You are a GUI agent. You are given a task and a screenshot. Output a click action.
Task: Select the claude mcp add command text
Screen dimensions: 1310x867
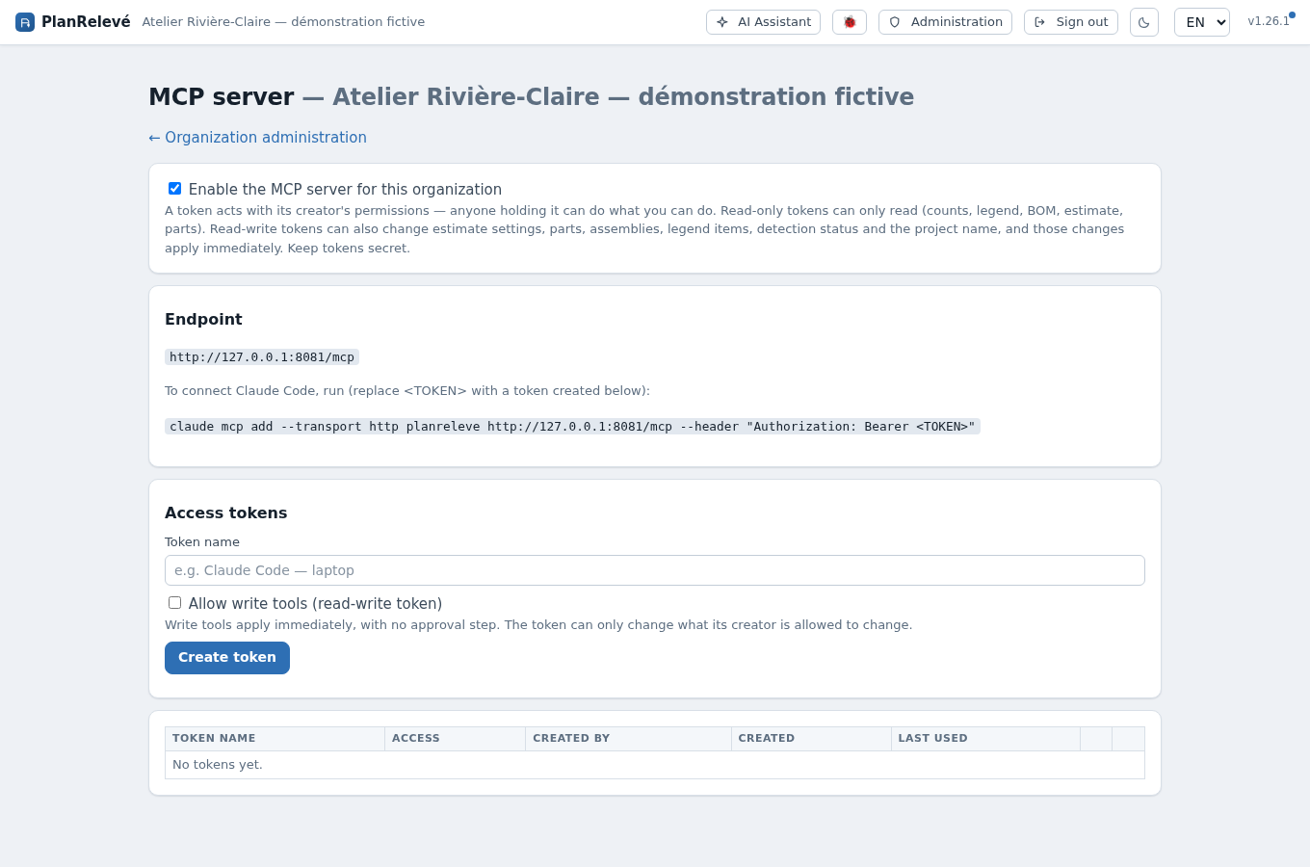click(572, 427)
